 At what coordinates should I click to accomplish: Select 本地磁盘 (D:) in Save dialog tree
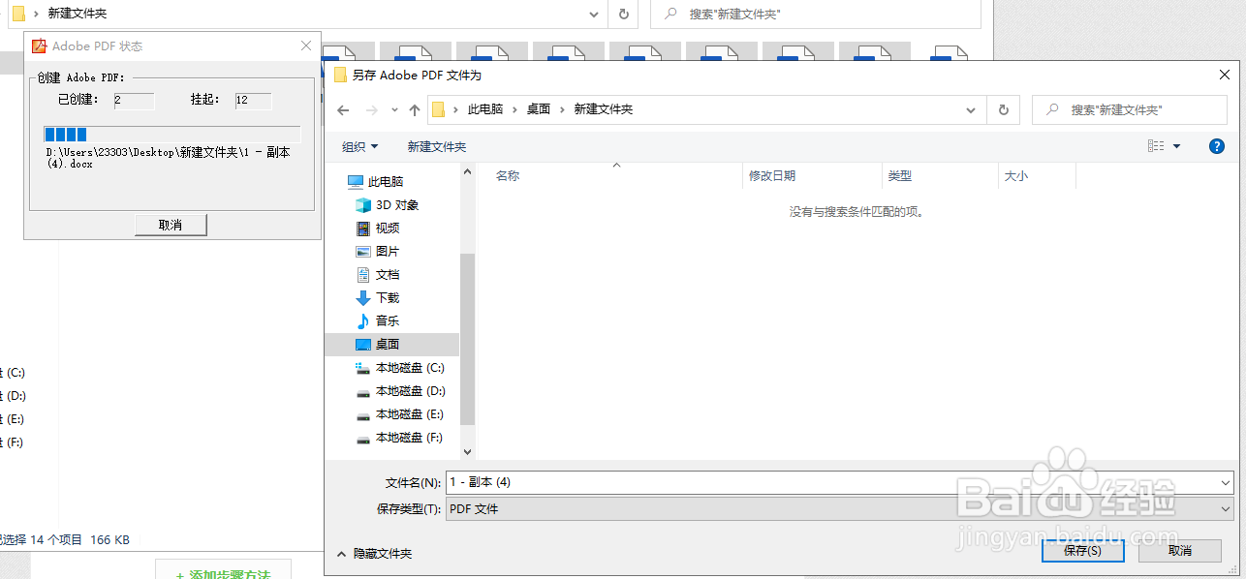[x=400, y=391]
